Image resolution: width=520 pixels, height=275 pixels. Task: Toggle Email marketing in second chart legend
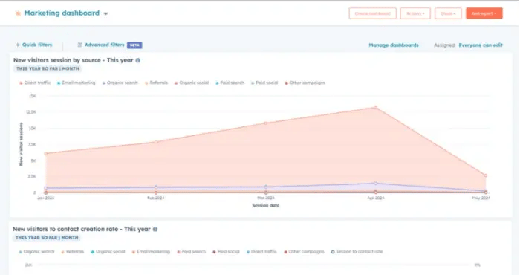click(x=151, y=252)
